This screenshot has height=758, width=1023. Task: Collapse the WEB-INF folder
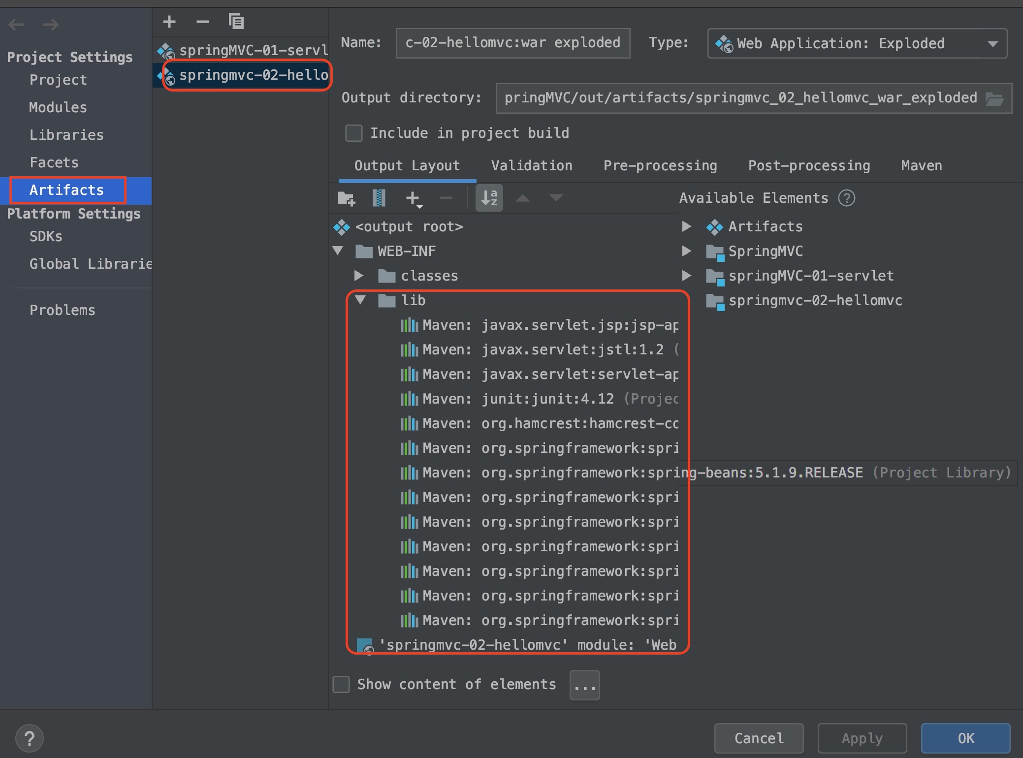click(x=338, y=251)
